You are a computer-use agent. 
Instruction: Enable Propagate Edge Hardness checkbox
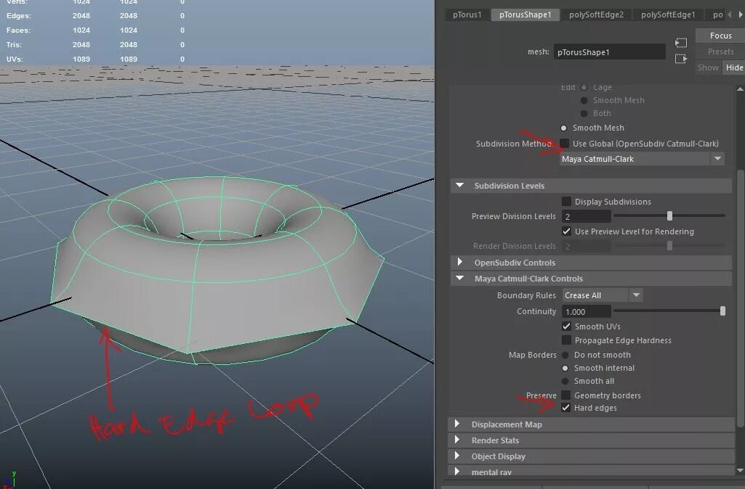(x=566, y=340)
